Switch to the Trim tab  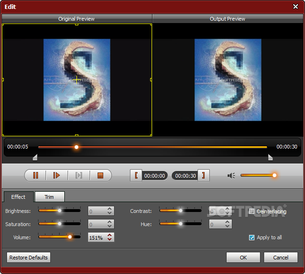click(x=49, y=197)
